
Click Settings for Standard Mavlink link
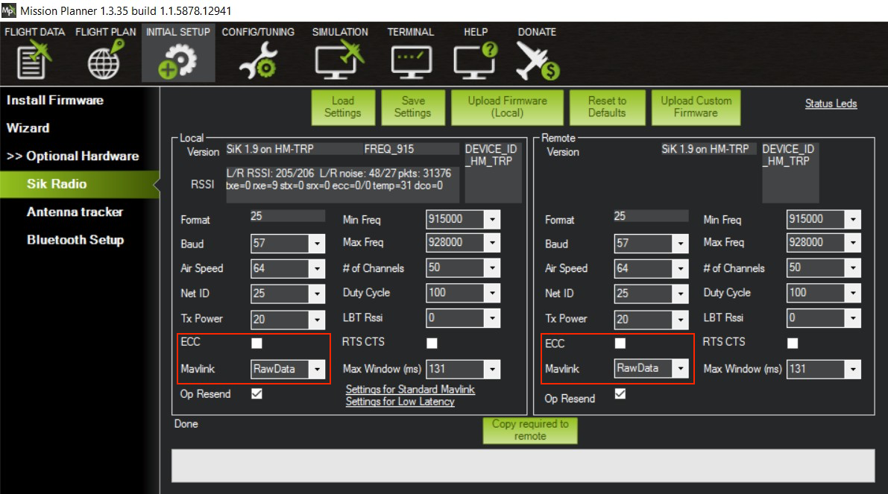410,390
